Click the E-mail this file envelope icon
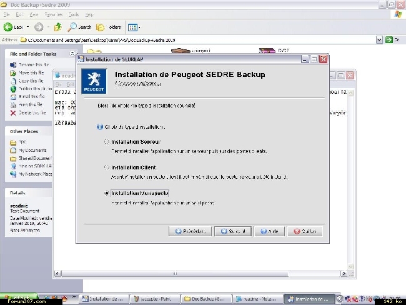406x305 pixels. (13, 97)
